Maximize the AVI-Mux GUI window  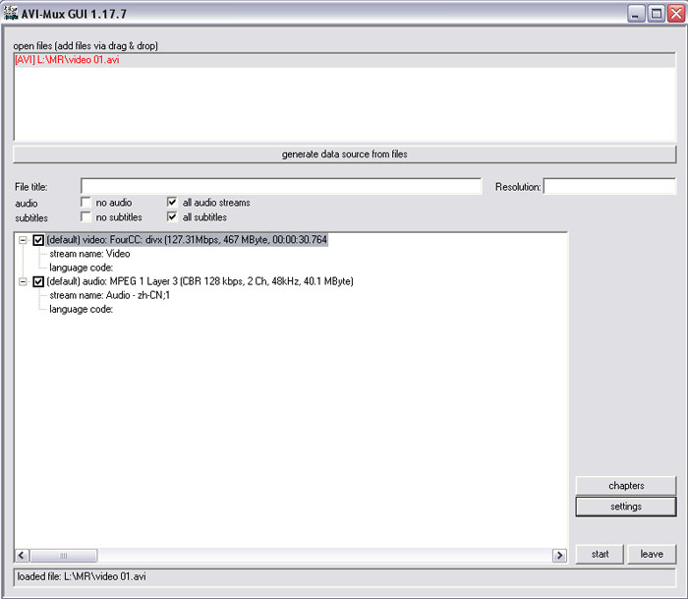(x=657, y=14)
